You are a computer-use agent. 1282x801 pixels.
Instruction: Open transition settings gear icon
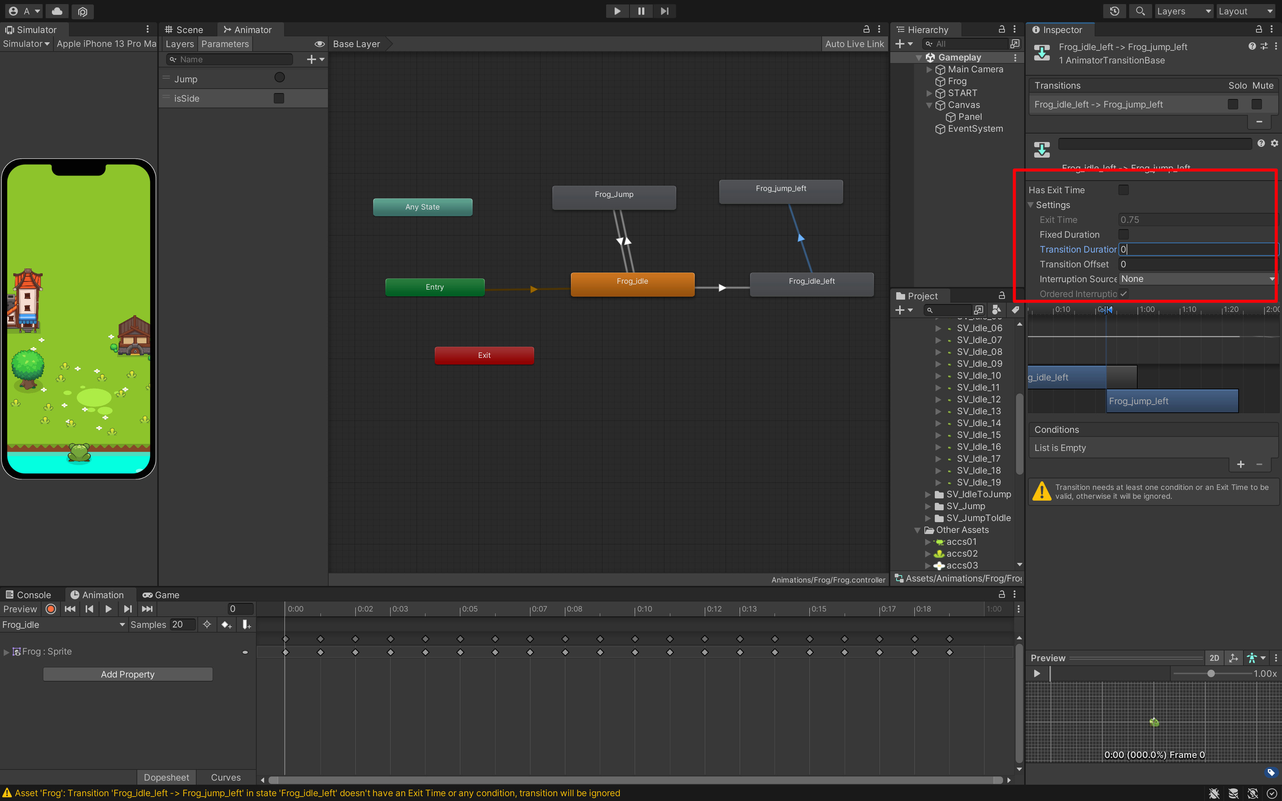pyautogui.click(x=1274, y=143)
